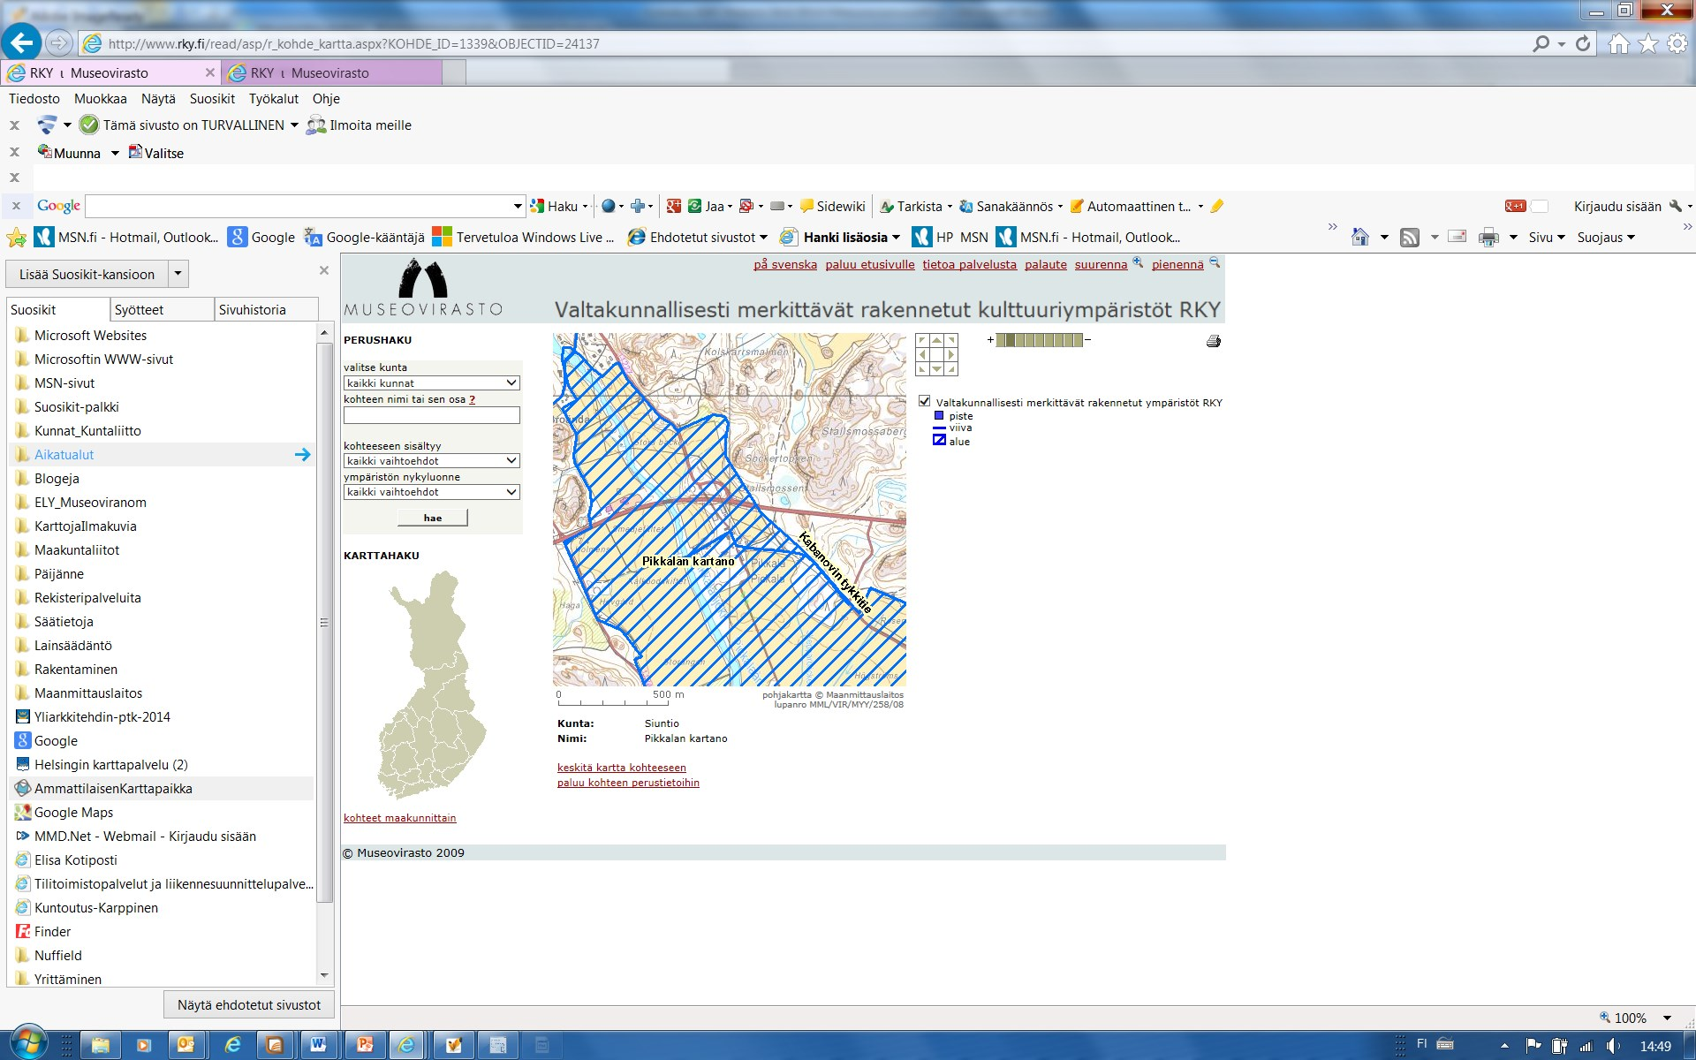This screenshot has height=1060, width=1696.
Task: Close the favorites sidebar panel
Action: point(324,270)
